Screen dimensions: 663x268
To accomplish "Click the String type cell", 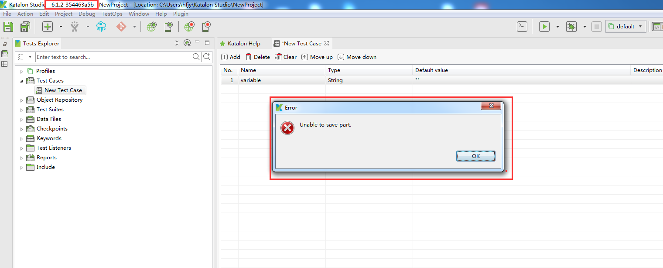I will [x=369, y=80].
